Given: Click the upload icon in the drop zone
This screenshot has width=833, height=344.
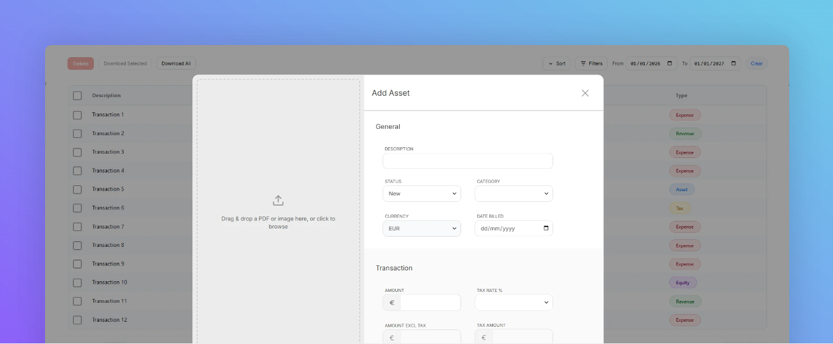Looking at the screenshot, I should click(278, 201).
